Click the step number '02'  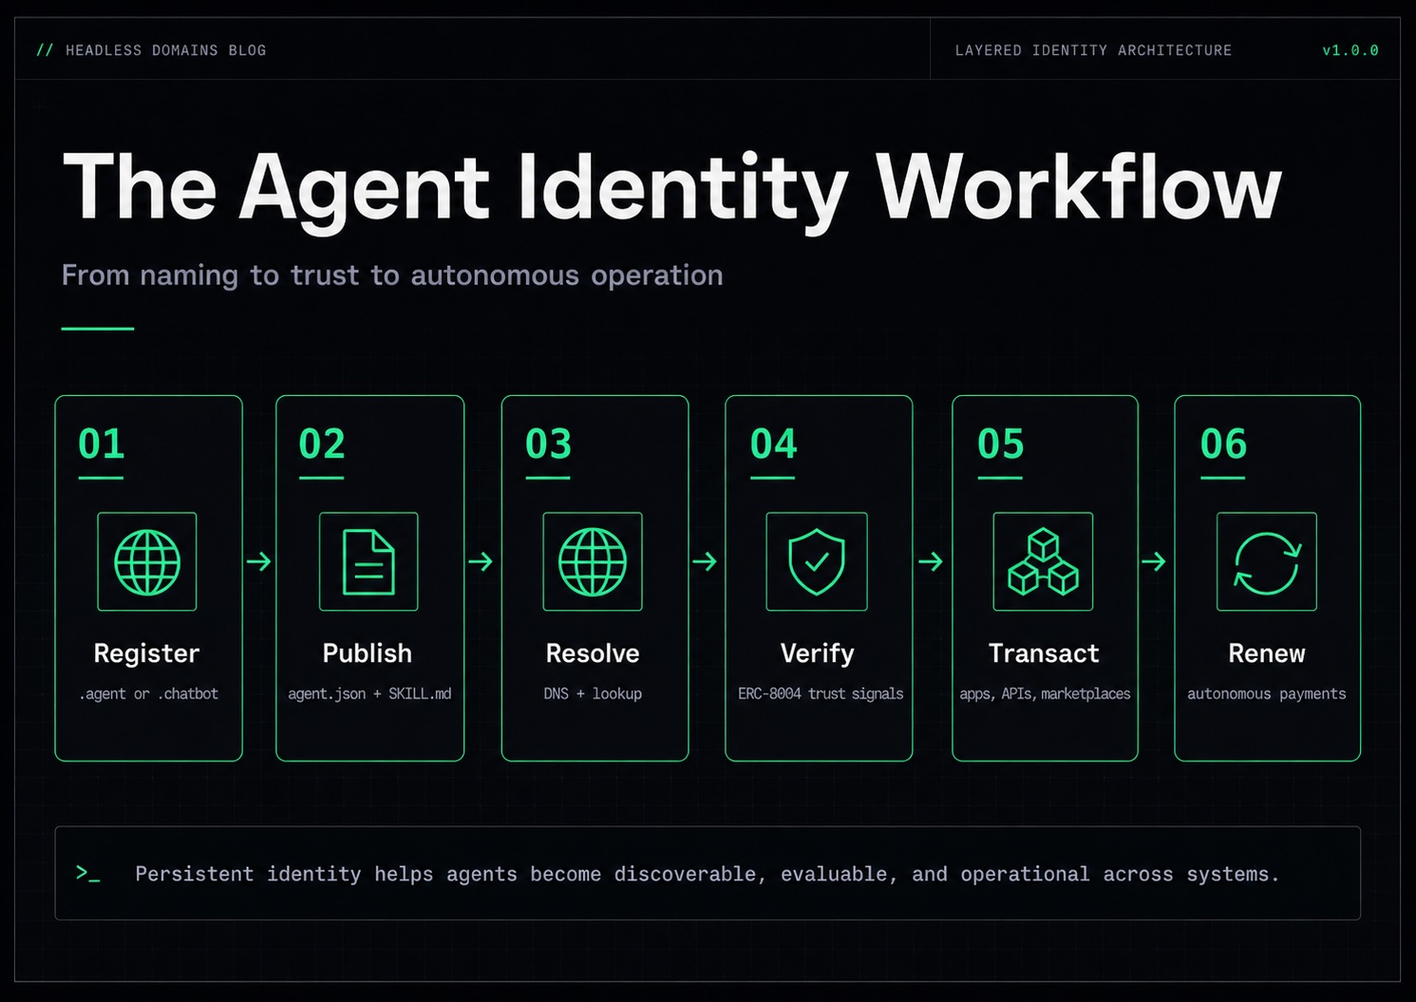(322, 444)
